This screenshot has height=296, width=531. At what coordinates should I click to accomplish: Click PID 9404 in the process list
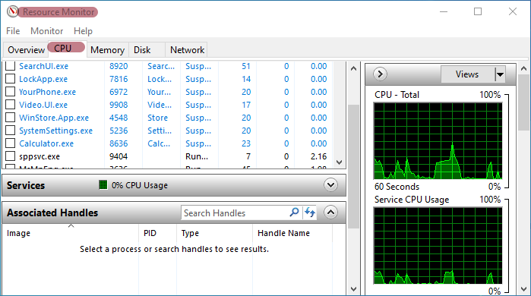(x=119, y=156)
